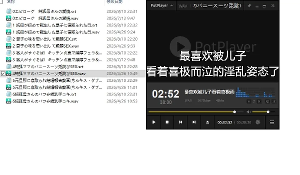300x175 pixels.
Task: Click the 3072kbps bitrate label
Action: coord(204,100)
